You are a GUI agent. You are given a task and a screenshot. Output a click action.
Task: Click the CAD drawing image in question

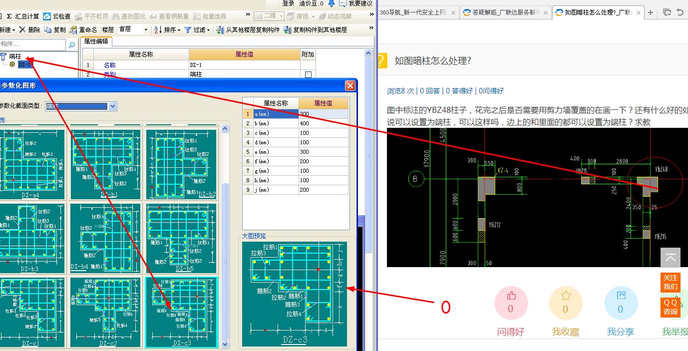(x=537, y=197)
